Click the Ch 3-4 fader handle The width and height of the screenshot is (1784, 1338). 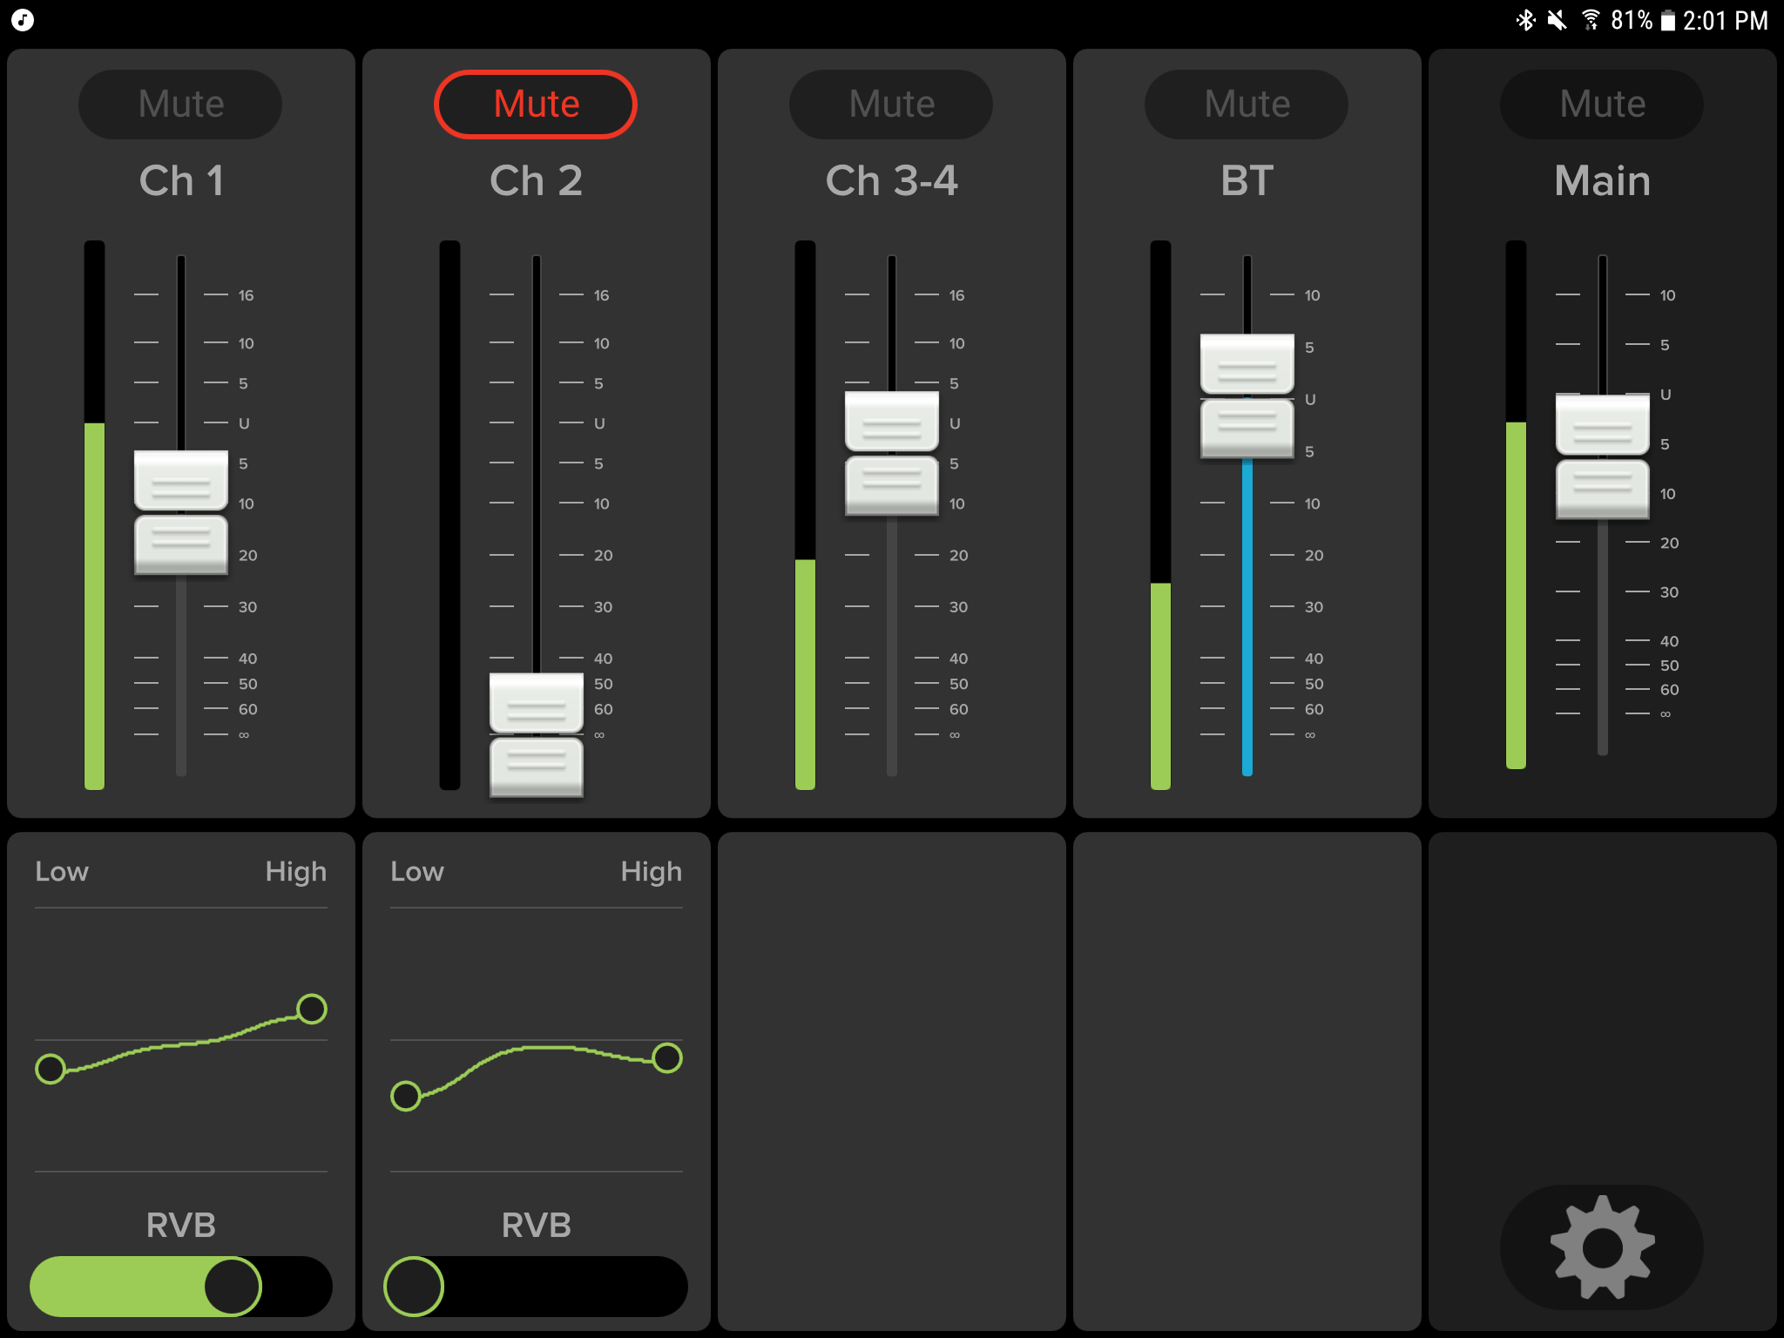click(892, 453)
